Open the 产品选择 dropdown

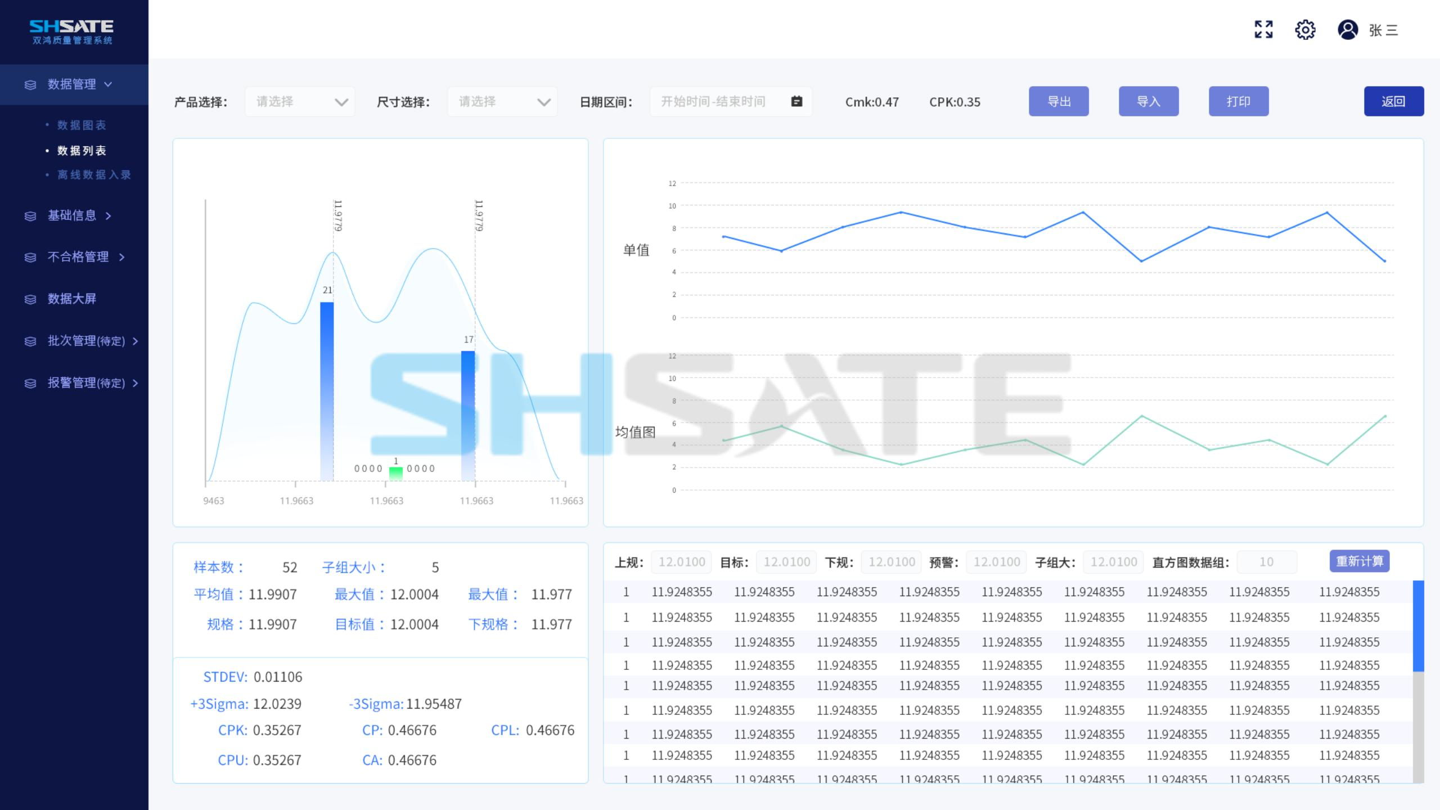[x=300, y=102]
